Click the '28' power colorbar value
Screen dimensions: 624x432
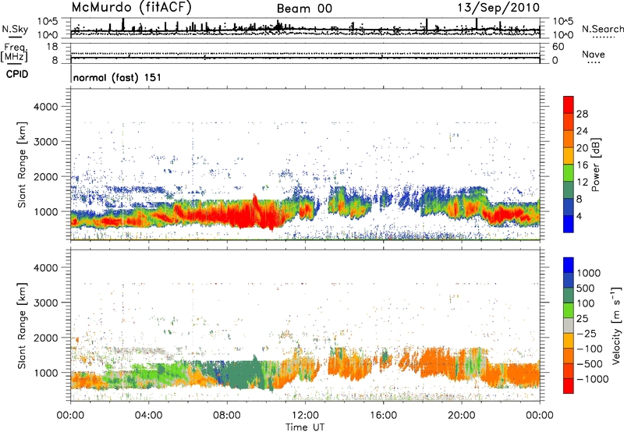[x=582, y=114]
